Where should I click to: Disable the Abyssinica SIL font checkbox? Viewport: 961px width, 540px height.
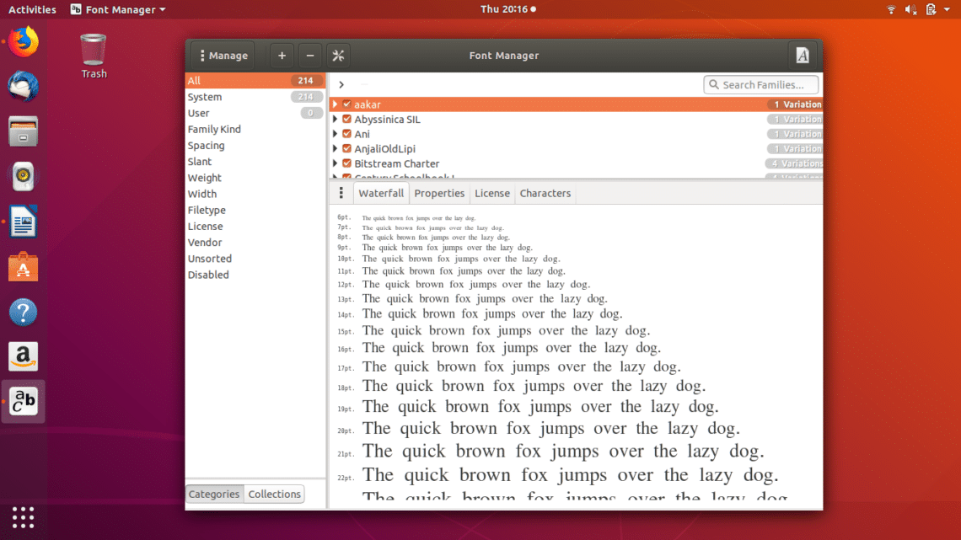tap(346, 120)
